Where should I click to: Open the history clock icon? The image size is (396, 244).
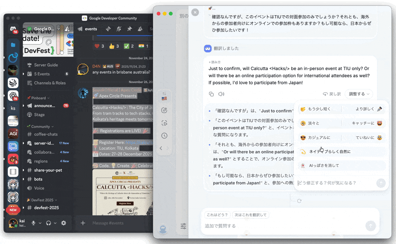164,136
